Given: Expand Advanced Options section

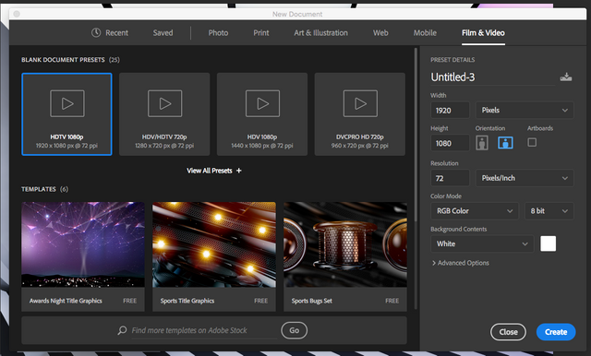Looking at the screenshot, I should pos(460,263).
